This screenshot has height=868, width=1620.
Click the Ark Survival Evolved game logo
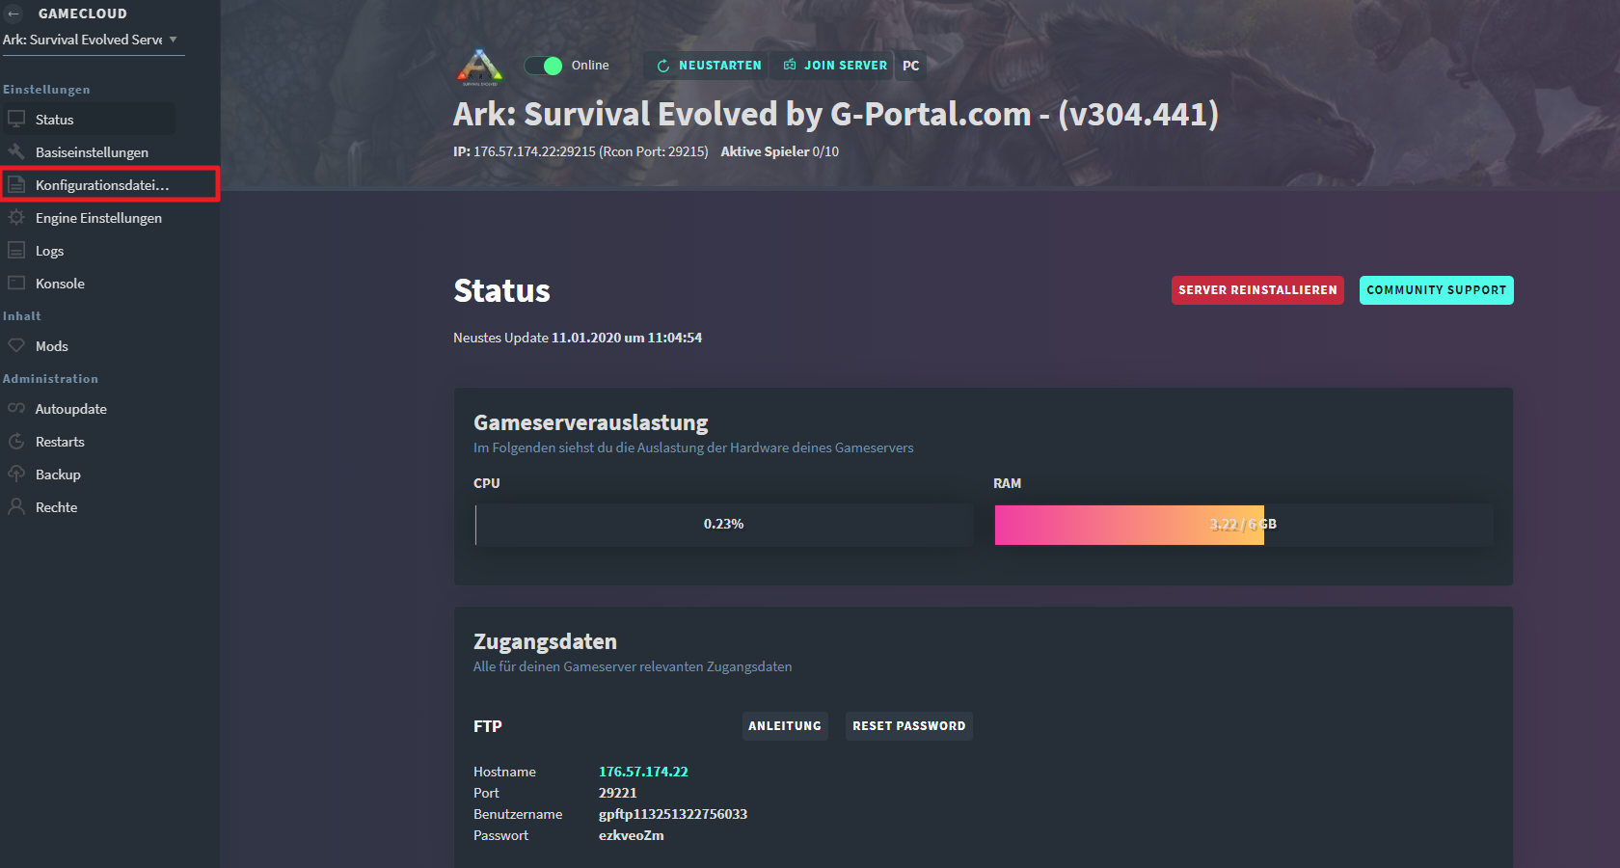pyautogui.click(x=479, y=67)
